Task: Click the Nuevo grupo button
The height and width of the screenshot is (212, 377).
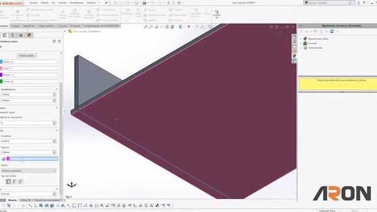Action: (x=27, y=55)
